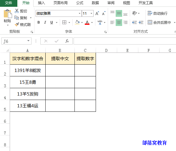The width and height of the screenshot is (176, 151).
Task: Open the merge and center dropdown arrow
Action: pos(175,22)
